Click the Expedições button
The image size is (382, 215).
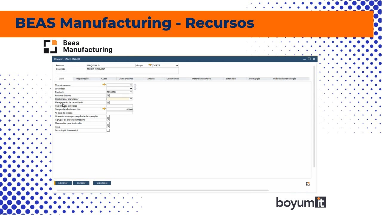point(102,183)
